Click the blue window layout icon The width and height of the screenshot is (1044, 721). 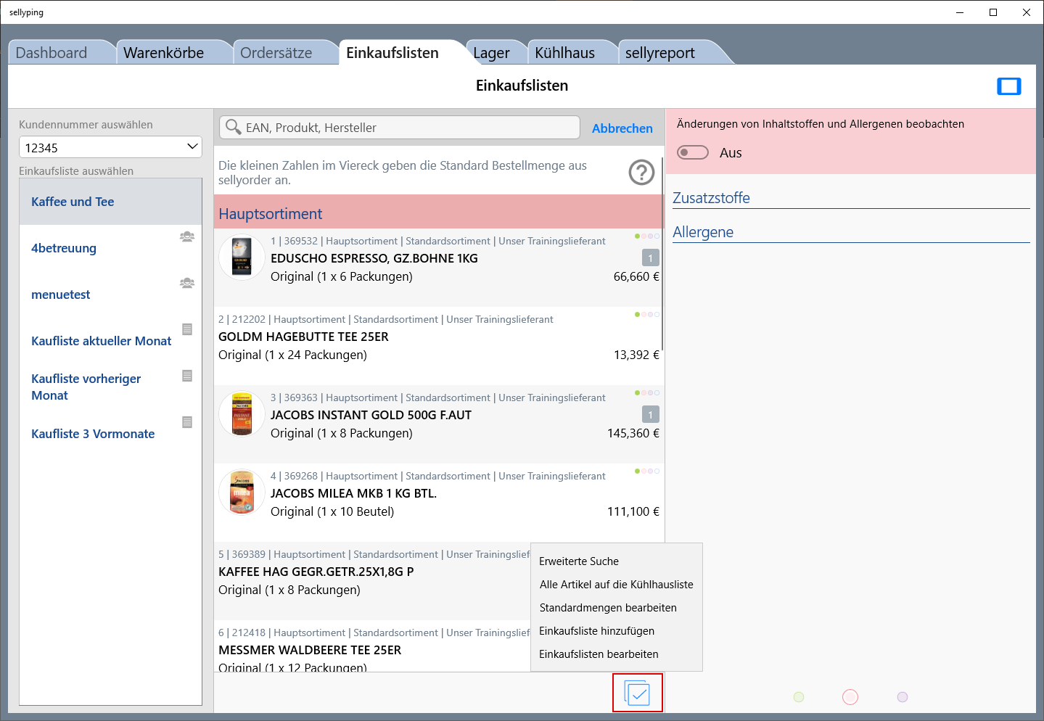[1008, 86]
